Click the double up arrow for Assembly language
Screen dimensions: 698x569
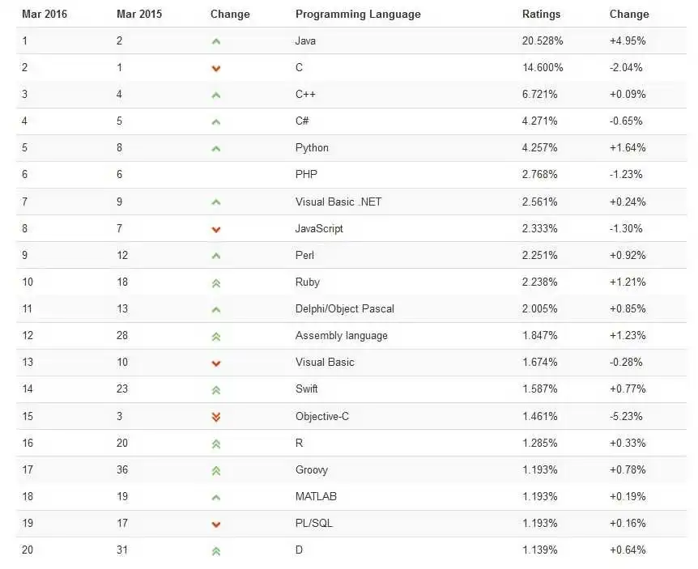(x=216, y=337)
